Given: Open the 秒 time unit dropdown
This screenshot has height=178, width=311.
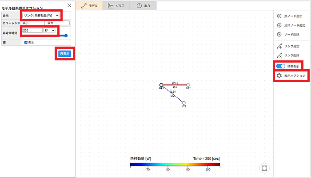Looking at the screenshot, I should click(x=49, y=30).
